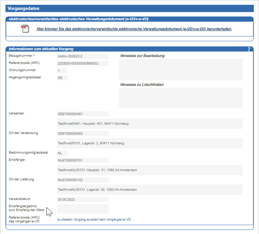Click the 'Abgangsmitgliedstaat' label
Screen dimensions: 259x234
[x=25, y=77]
